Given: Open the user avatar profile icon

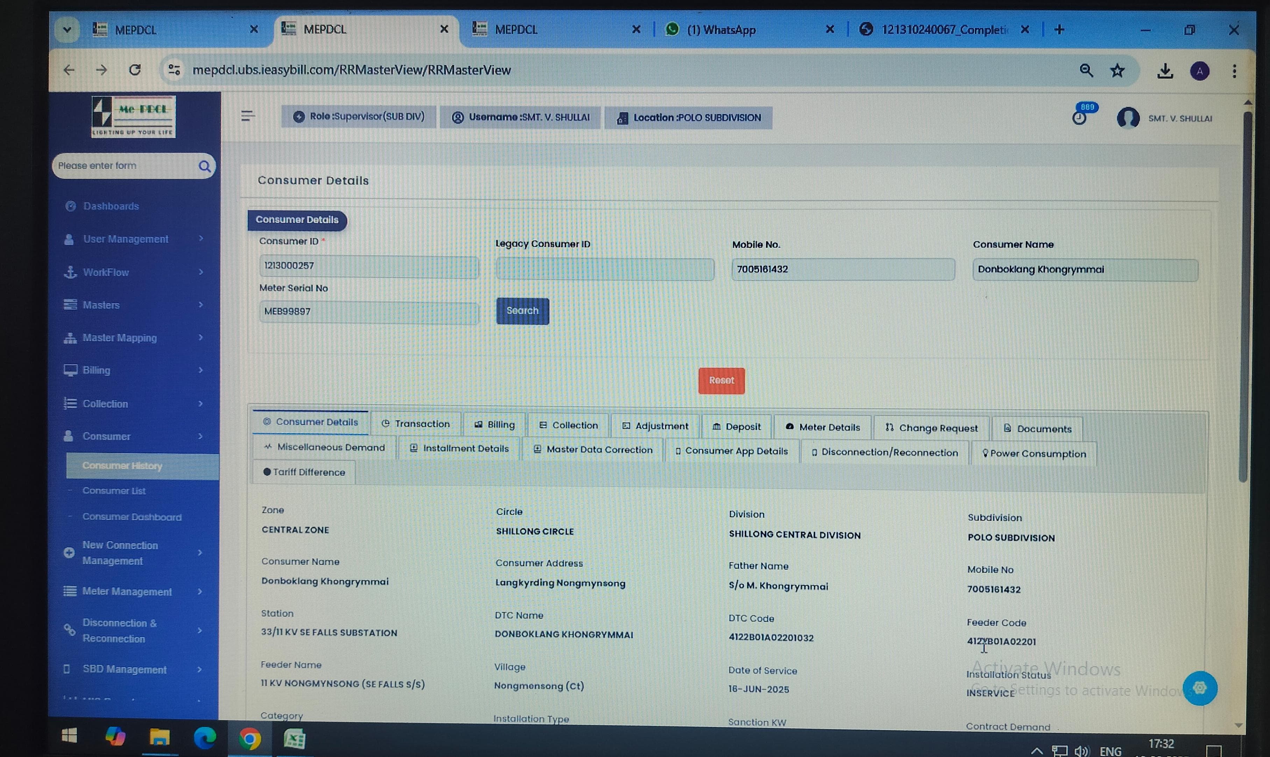Looking at the screenshot, I should click(x=1128, y=118).
